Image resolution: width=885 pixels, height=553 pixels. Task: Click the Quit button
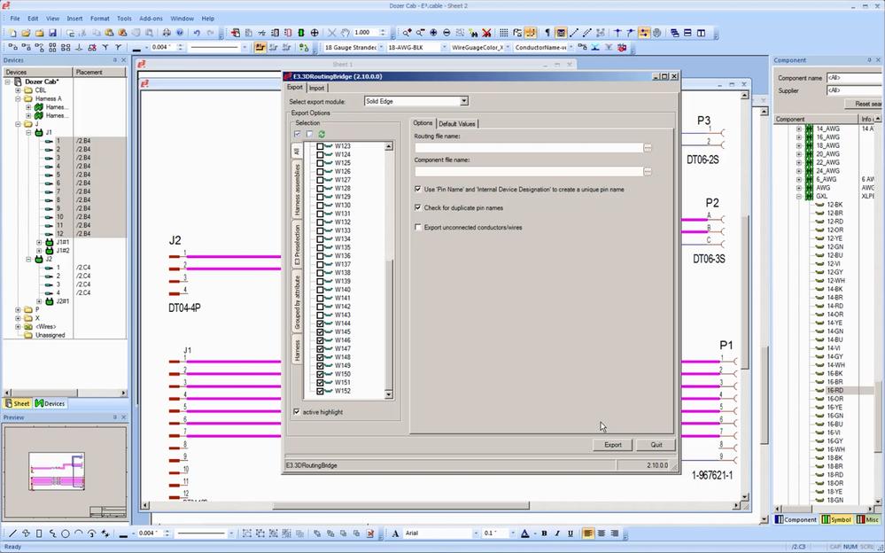coord(656,445)
